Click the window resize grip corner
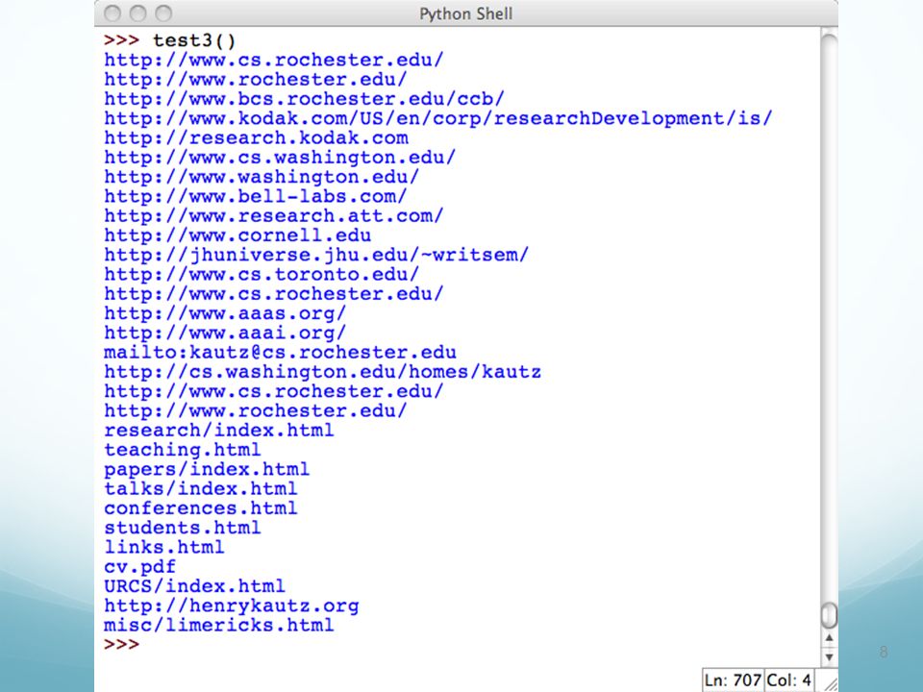 (x=829, y=682)
